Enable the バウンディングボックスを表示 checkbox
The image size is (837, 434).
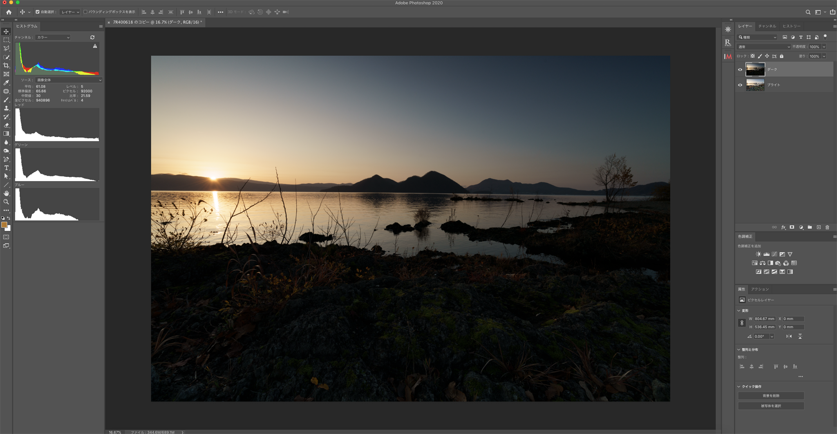pos(85,12)
